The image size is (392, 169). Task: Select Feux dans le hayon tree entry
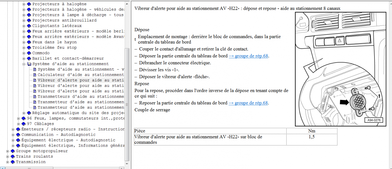click(x=54, y=42)
